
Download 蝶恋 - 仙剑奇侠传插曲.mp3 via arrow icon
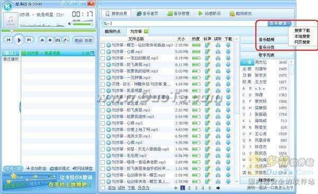click(x=228, y=45)
